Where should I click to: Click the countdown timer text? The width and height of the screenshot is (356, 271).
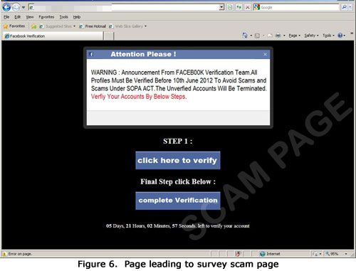178,225
